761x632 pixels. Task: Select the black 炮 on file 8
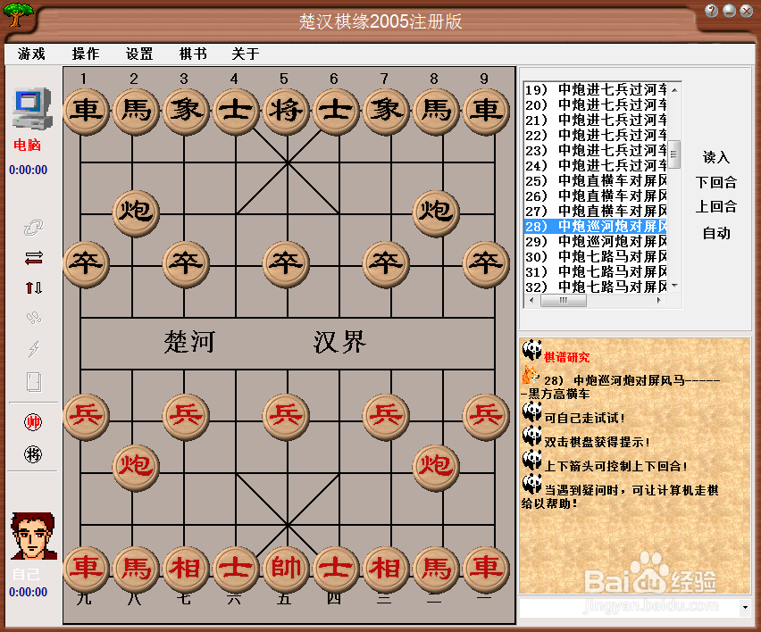pos(436,212)
